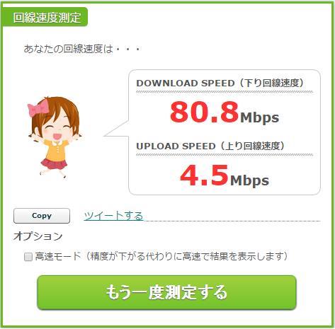
Task: Click the dashed line beside the tweet link
Action: click(x=232, y=221)
